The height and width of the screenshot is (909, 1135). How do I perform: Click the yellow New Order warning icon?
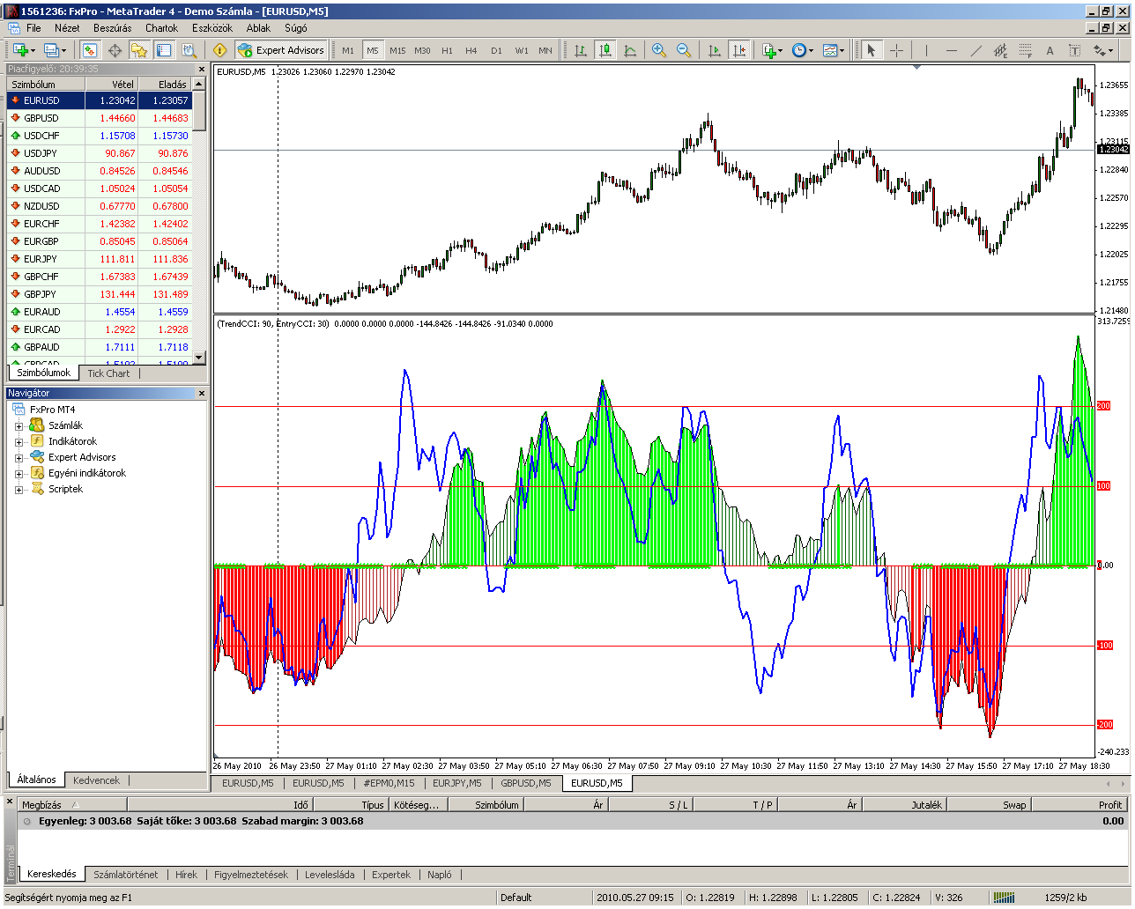click(220, 50)
